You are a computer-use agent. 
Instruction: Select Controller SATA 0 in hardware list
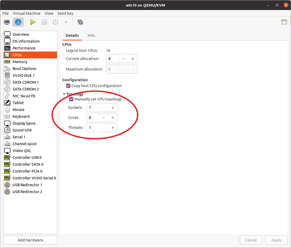[30, 165]
